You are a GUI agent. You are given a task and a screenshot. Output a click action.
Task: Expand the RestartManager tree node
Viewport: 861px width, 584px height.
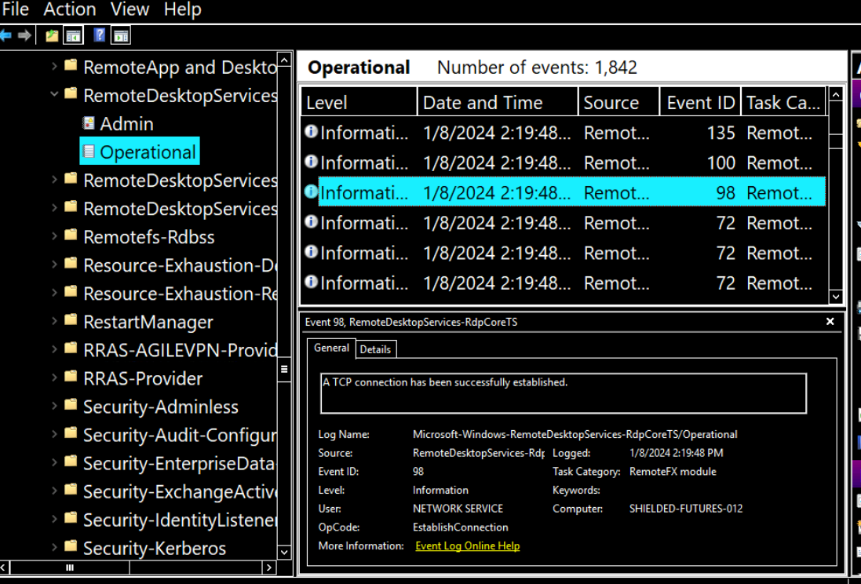[54, 320]
